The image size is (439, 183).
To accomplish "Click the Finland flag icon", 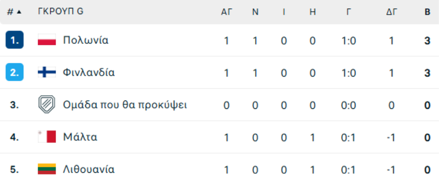I will coord(47,72).
